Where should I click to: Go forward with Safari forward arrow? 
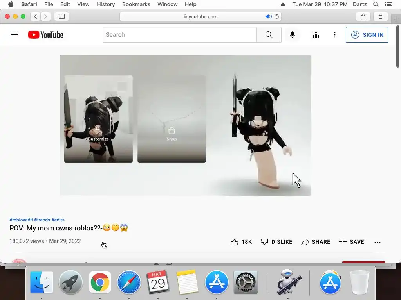point(45,16)
